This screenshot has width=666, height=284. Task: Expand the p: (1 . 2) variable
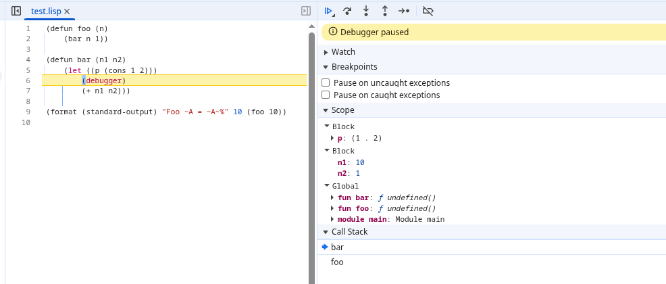332,138
